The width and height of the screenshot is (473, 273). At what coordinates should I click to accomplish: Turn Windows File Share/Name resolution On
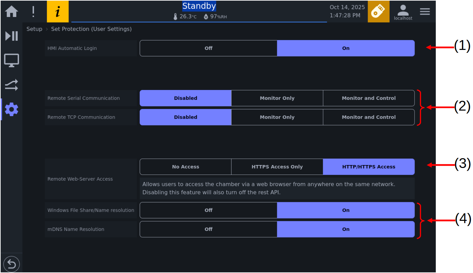click(346, 210)
